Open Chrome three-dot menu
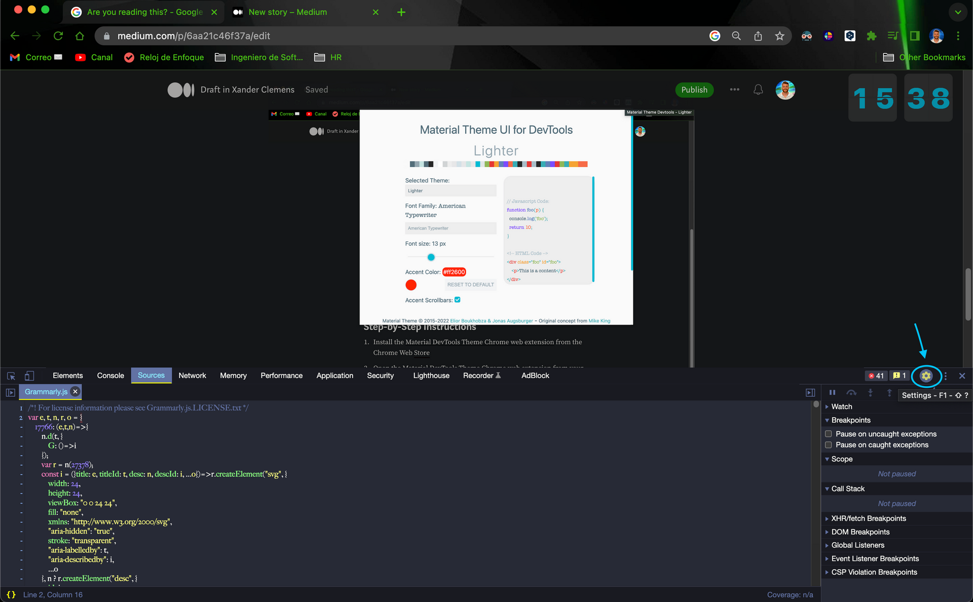 (958, 35)
